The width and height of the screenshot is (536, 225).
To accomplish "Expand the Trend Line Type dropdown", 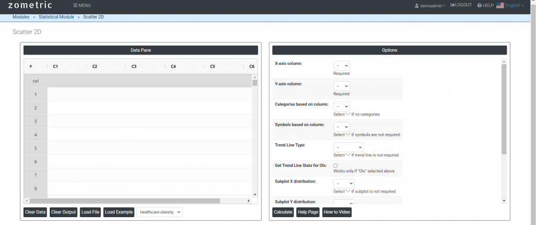I will click(x=348, y=148).
